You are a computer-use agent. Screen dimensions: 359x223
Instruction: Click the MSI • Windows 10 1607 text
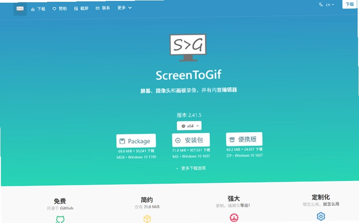coord(191,156)
